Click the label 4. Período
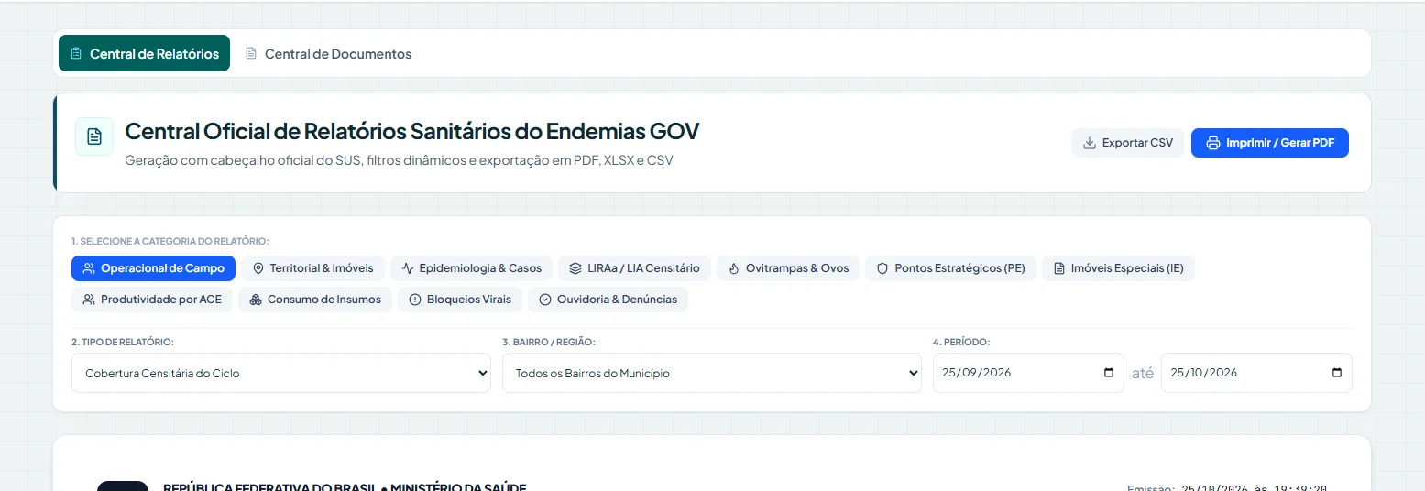The height and width of the screenshot is (491, 1425). click(x=961, y=342)
